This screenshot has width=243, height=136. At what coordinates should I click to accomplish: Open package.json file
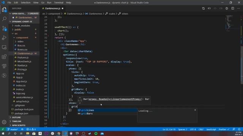pyautogui.click(x=21, y=113)
